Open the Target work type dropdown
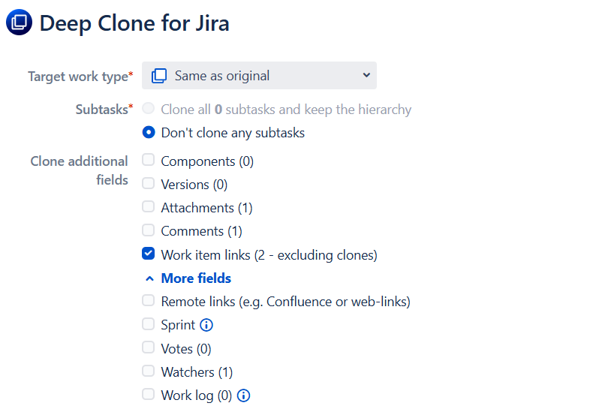The height and width of the screenshot is (406, 596). click(x=259, y=76)
